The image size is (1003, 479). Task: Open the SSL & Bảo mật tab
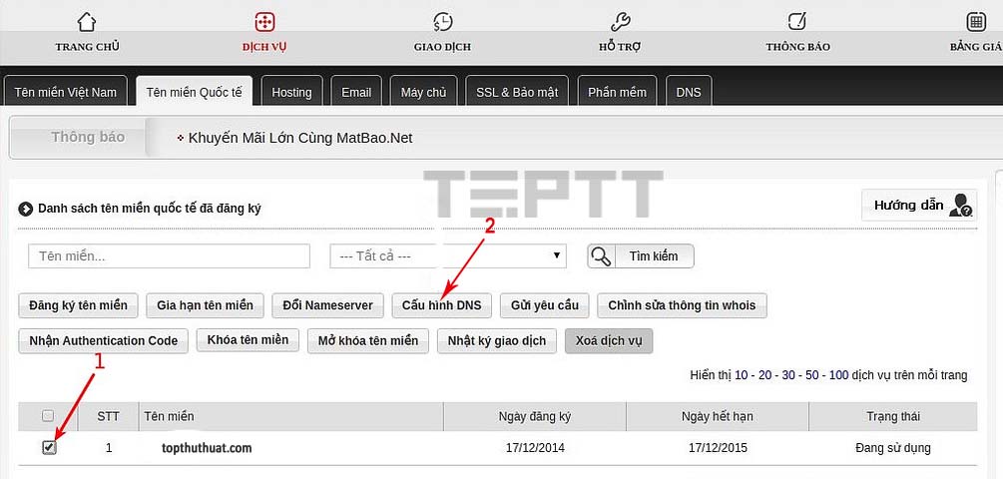click(517, 91)
